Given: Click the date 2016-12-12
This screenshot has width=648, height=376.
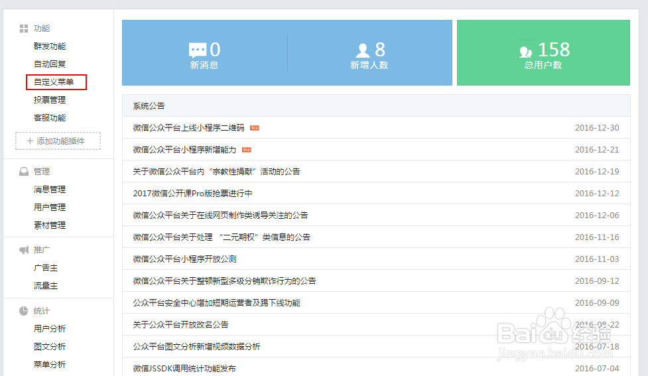Looking at the screenshot, I should click(597, 194).
